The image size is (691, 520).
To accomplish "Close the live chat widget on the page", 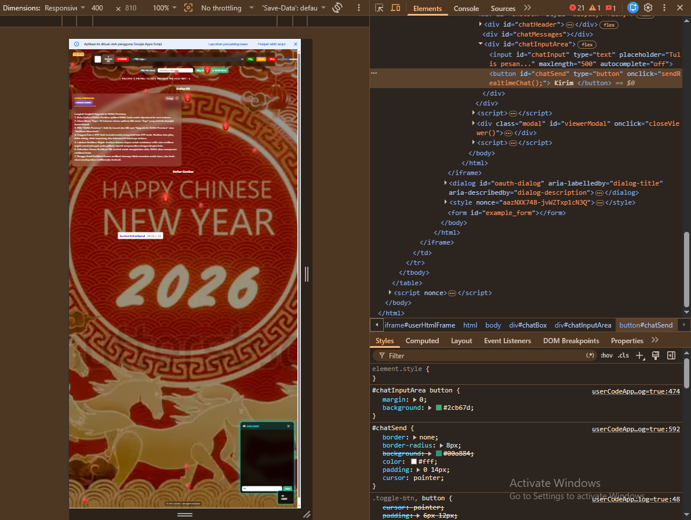I will (289, 426).
